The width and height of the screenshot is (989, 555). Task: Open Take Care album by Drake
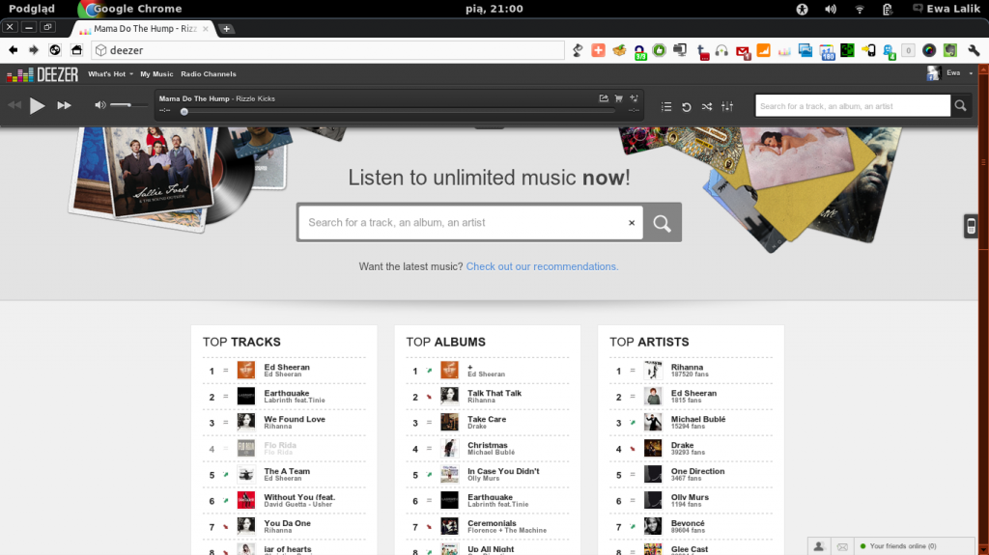point(487,422)
